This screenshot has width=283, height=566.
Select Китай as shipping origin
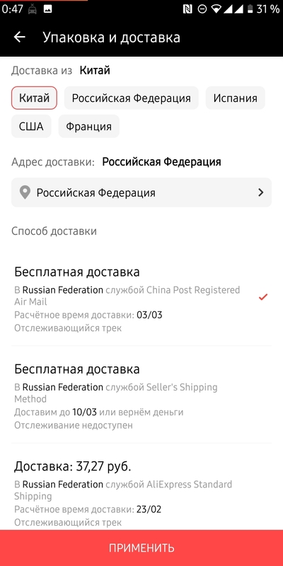coord(34,98)
